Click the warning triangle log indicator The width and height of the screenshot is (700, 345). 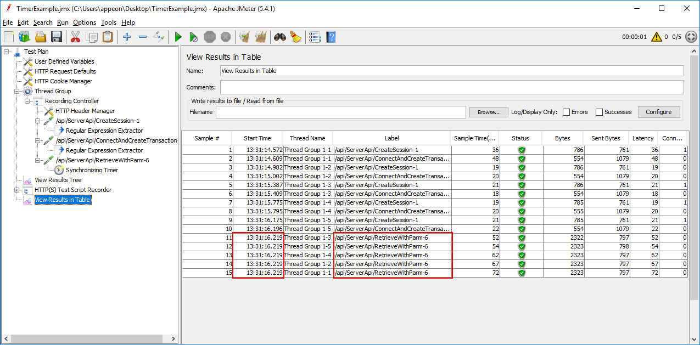[x=656, y=37]
